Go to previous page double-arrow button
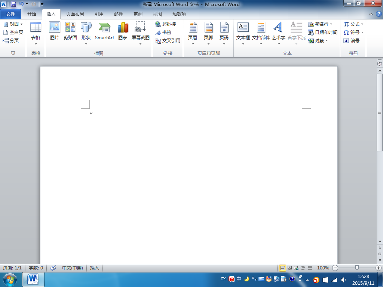383x287 pixels. [380, 247]
